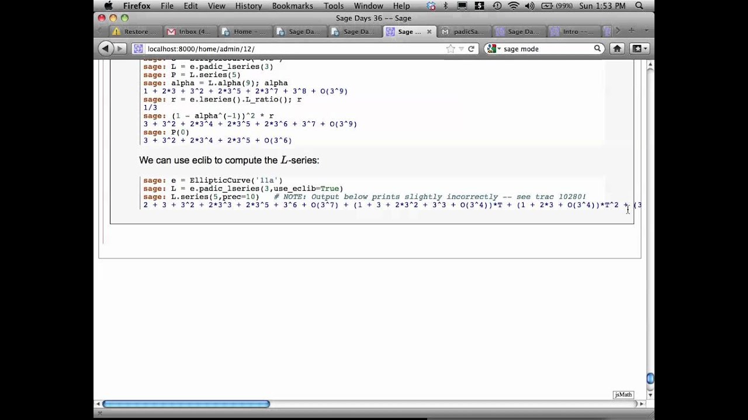Go back to the previous page

[x=105, y=49]
